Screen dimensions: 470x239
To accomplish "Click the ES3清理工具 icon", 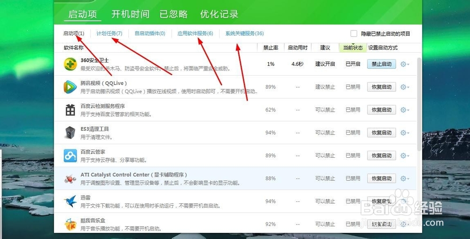I will pyautogui.click(x=70, y=133).
